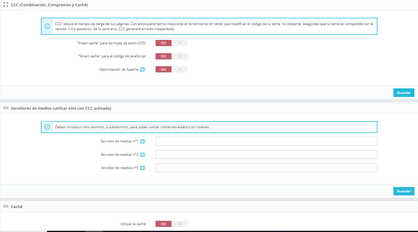Save the media servers section with Guardar
The height and width of the screenshot is (232, 418).
404,191
